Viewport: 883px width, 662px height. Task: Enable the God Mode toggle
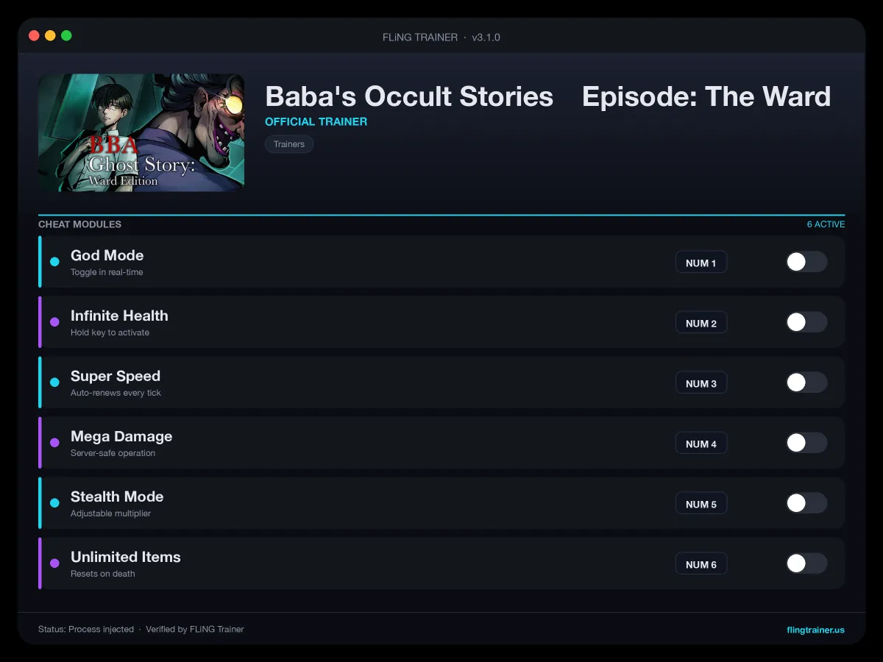point(806,262)
